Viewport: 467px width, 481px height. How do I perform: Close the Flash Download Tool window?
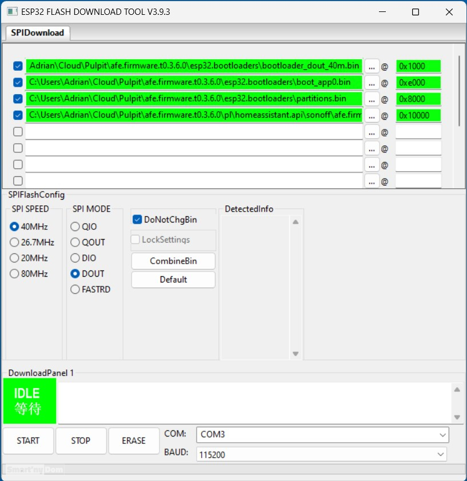tap(449, 12)
